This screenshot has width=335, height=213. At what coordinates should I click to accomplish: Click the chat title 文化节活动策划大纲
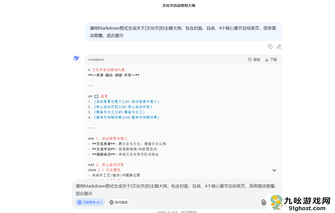pos(179,6)
